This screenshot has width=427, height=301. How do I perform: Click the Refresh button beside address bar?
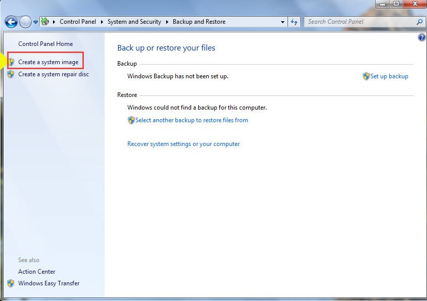coord(295,22)
